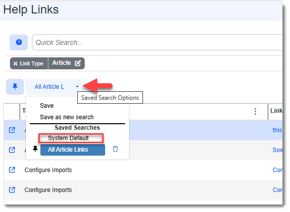Click into the Quick Search field
The height and width of the screenshot is (212, 290).
tap(157, 42)
